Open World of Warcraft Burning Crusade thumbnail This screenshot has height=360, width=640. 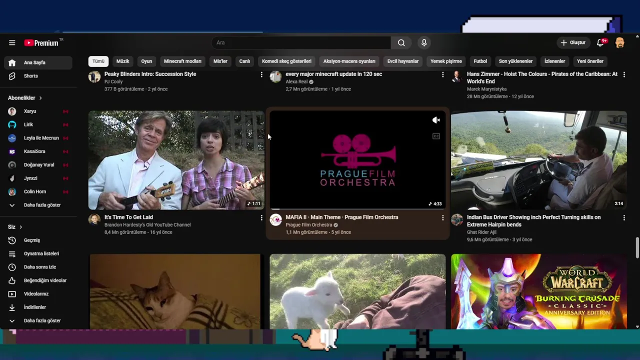tap(538, 291)
